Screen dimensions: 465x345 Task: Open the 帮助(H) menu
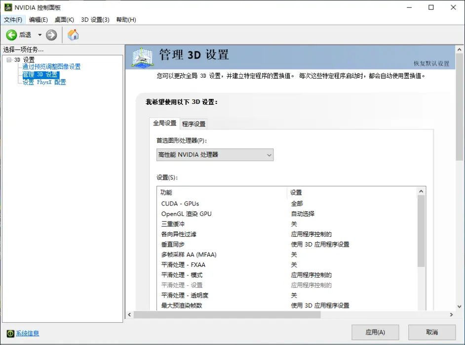(x=126, y=20)
